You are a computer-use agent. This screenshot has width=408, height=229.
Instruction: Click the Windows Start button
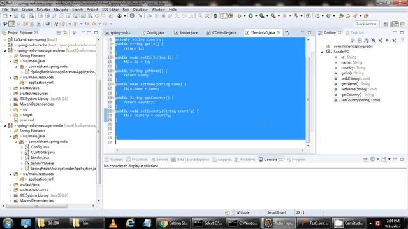tap(8, 223)
